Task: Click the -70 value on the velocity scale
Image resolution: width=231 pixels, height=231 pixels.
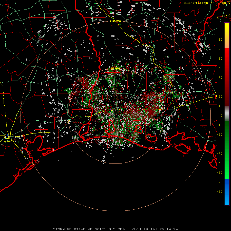Action: (x=219, y=182)
